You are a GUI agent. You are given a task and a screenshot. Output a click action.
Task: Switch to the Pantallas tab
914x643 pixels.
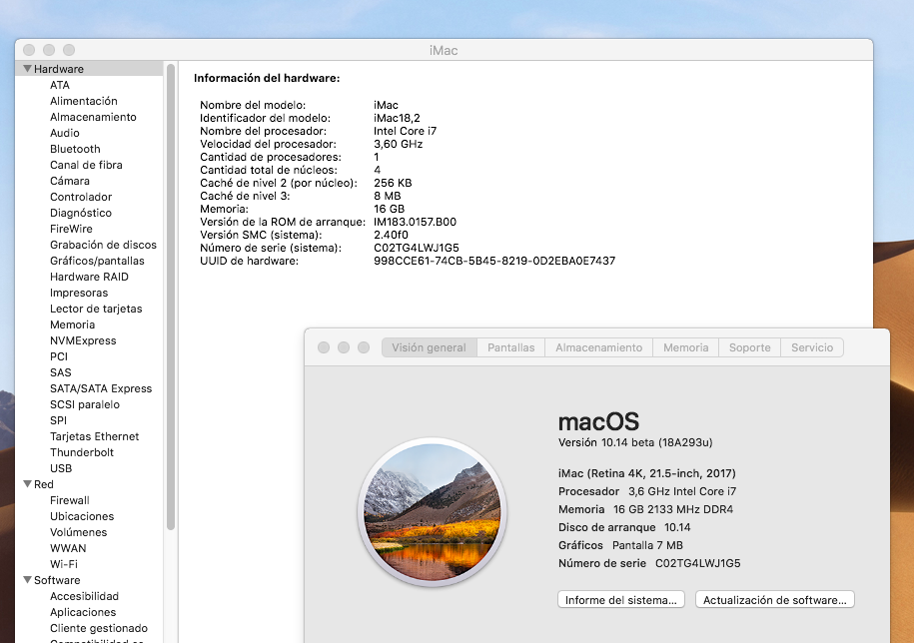click(510, 347)
